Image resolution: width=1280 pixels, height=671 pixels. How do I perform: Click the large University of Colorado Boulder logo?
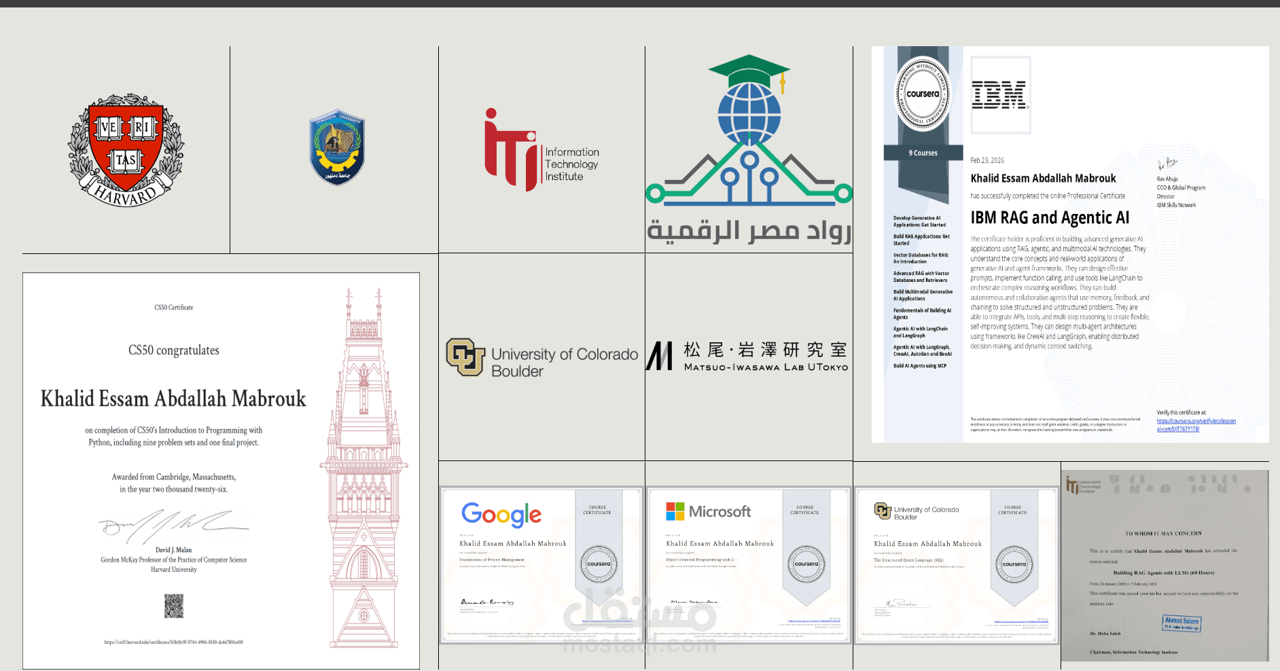(x=541, y=358)
